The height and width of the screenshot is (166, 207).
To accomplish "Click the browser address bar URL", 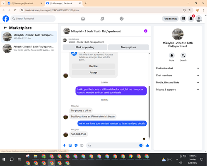I will 52,10.
